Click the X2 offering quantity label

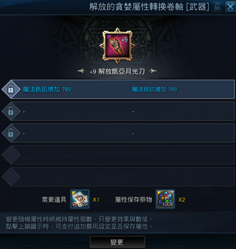click(182, 200)
